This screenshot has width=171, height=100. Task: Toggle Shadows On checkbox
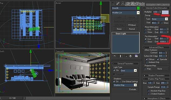pyautogui.click(x=114, y=81)
